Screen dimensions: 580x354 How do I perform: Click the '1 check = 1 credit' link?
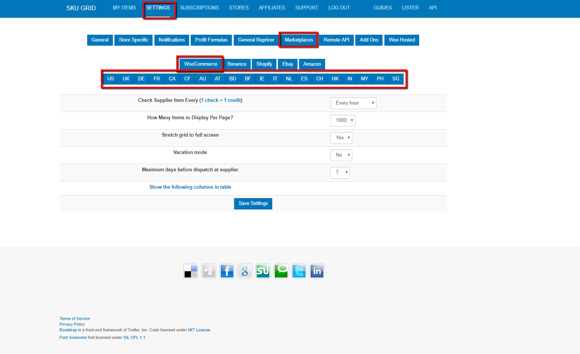point(221,100)
